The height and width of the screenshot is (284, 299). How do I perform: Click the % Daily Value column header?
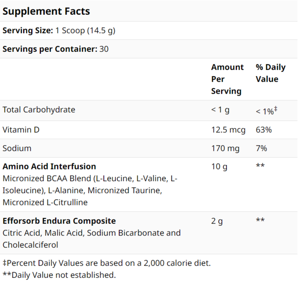(x=271, y=73)
